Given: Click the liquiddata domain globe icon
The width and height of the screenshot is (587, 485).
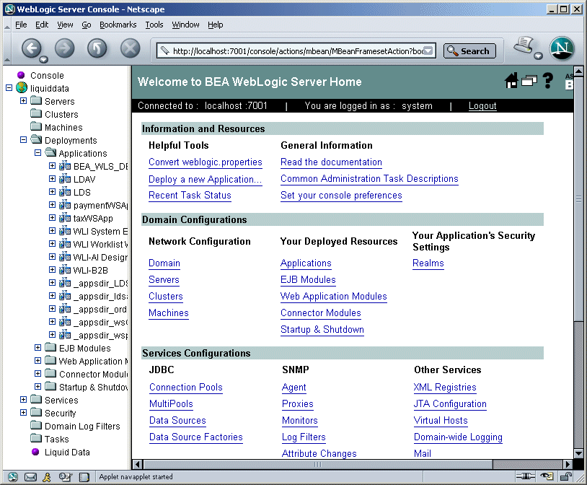Looking at the screenshot, I should pyautogui.click(x=22, y=88).
